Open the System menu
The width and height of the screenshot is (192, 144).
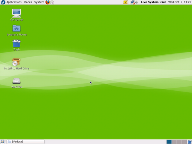(x=39, y=2)
